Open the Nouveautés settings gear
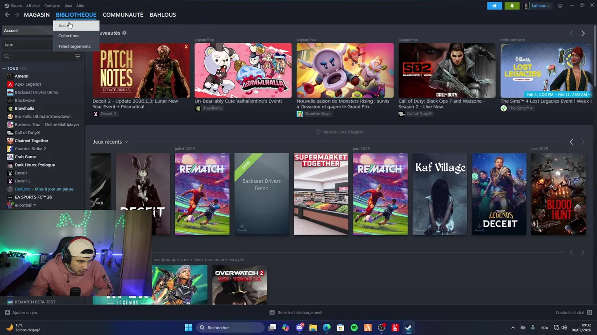597x335 pixels. coord(124,33)
